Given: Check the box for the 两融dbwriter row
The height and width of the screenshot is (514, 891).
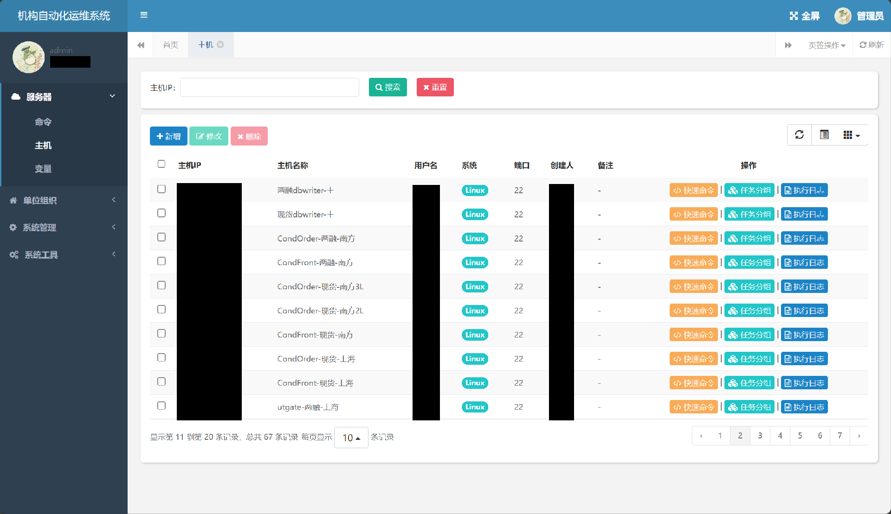Looking at the screenshot, I should point(161,189).
